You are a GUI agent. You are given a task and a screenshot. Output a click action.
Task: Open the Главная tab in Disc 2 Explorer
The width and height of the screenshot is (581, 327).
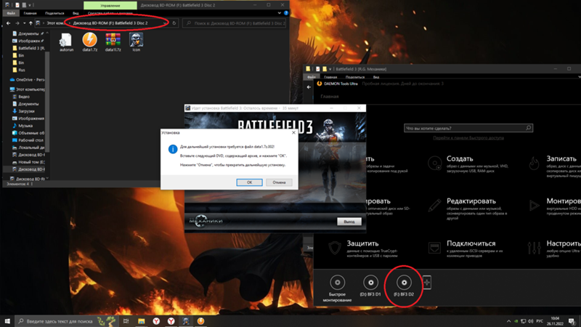pyautogui.click(x=30, y=13)
